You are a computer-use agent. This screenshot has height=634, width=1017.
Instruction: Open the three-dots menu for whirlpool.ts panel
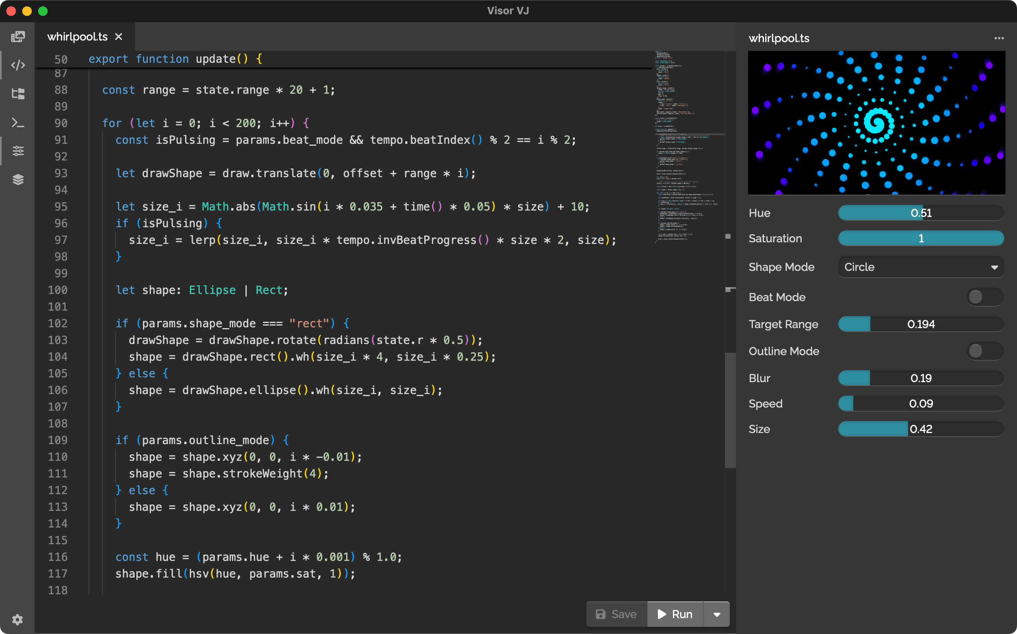[x=999, y=38]
